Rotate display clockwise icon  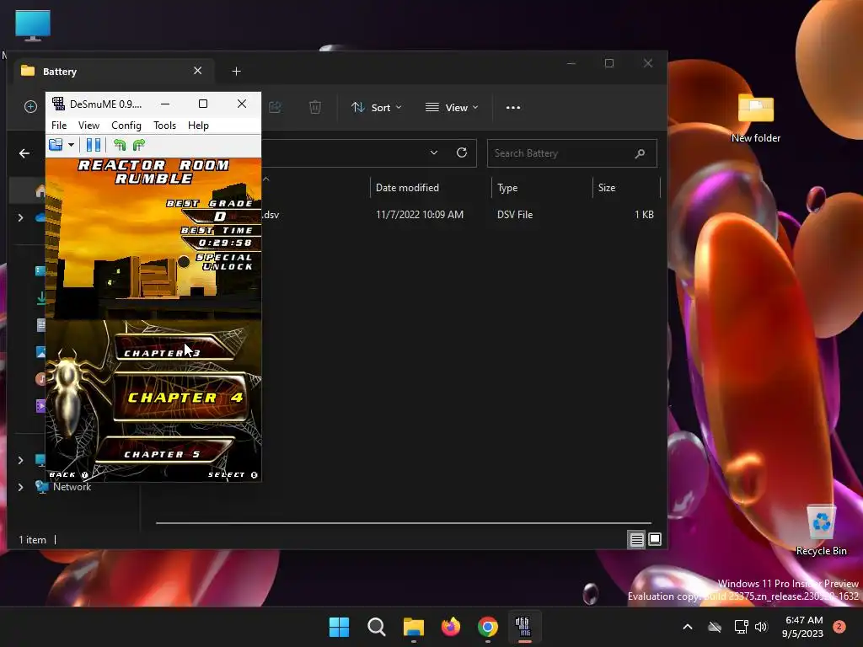(139, 145)
